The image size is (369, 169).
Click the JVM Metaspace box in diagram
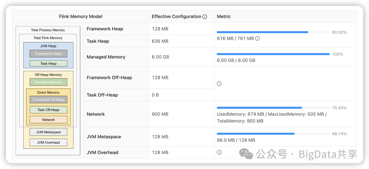49,132
